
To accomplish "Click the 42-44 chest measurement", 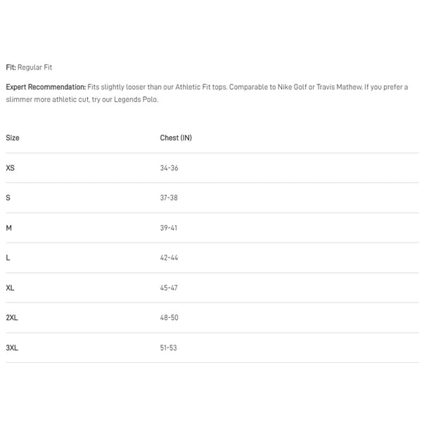I will pyautogui.click(x=169, y=258).
